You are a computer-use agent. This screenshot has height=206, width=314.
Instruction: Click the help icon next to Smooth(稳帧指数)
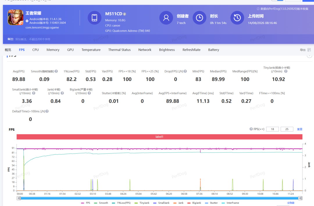point(56,71)
